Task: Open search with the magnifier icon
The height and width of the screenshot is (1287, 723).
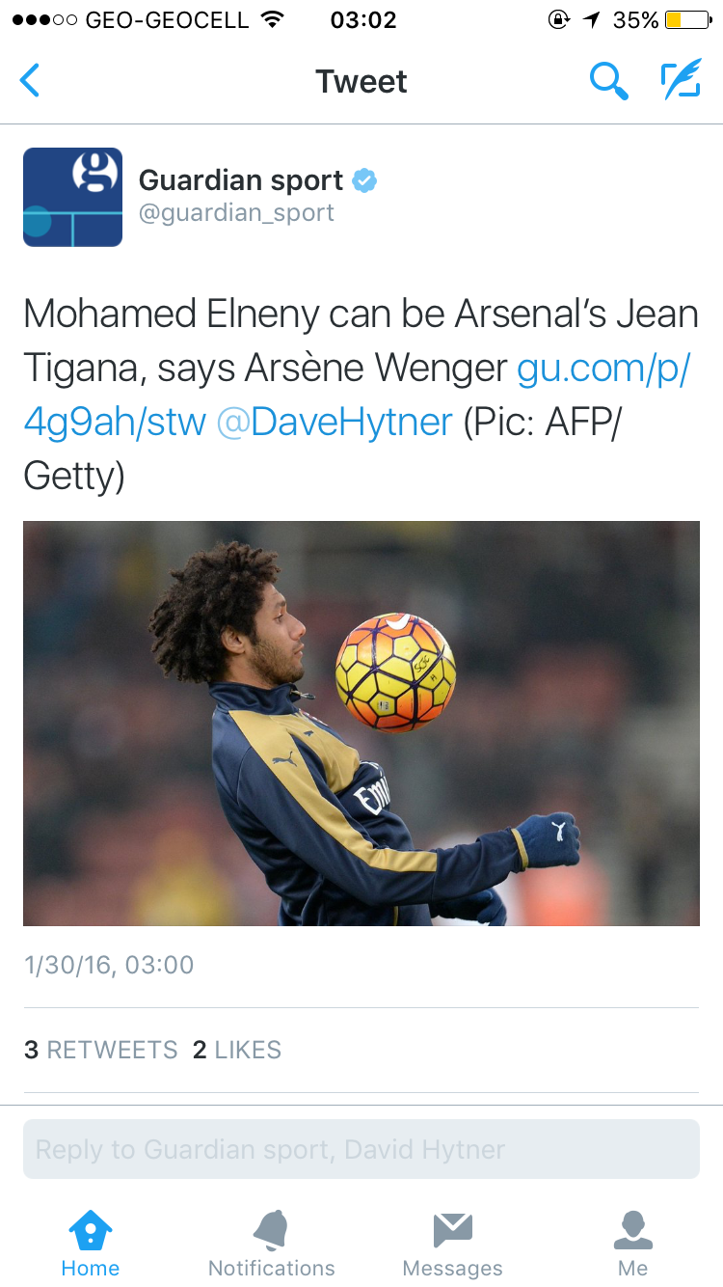Action: click(x=609, y=81)
